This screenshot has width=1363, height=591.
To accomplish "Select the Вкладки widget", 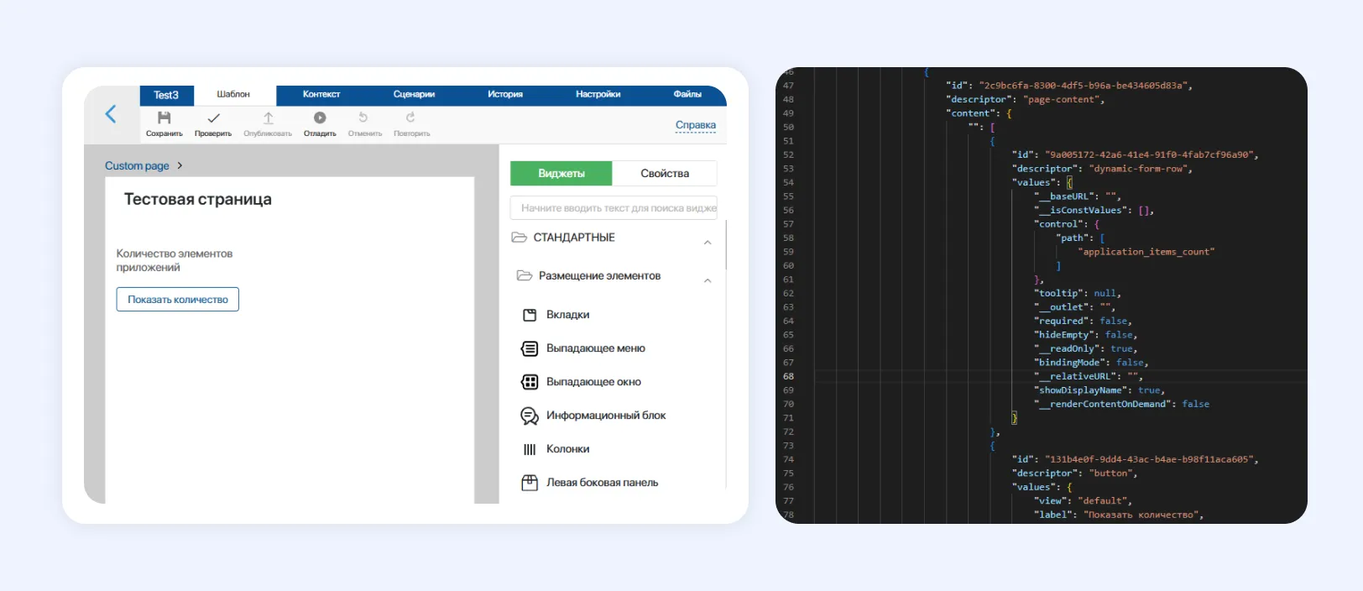I will click(567, 315).
